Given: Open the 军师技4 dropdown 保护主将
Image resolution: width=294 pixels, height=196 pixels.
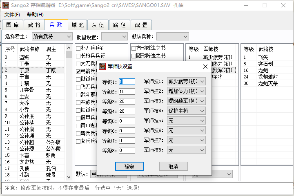Looking at the screenshot, I should [186, 111].
